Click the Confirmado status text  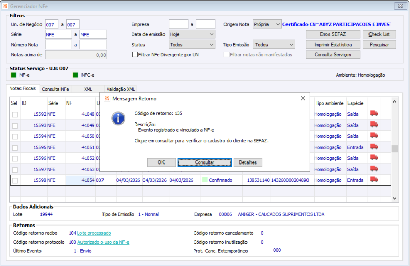pos(220,180)
